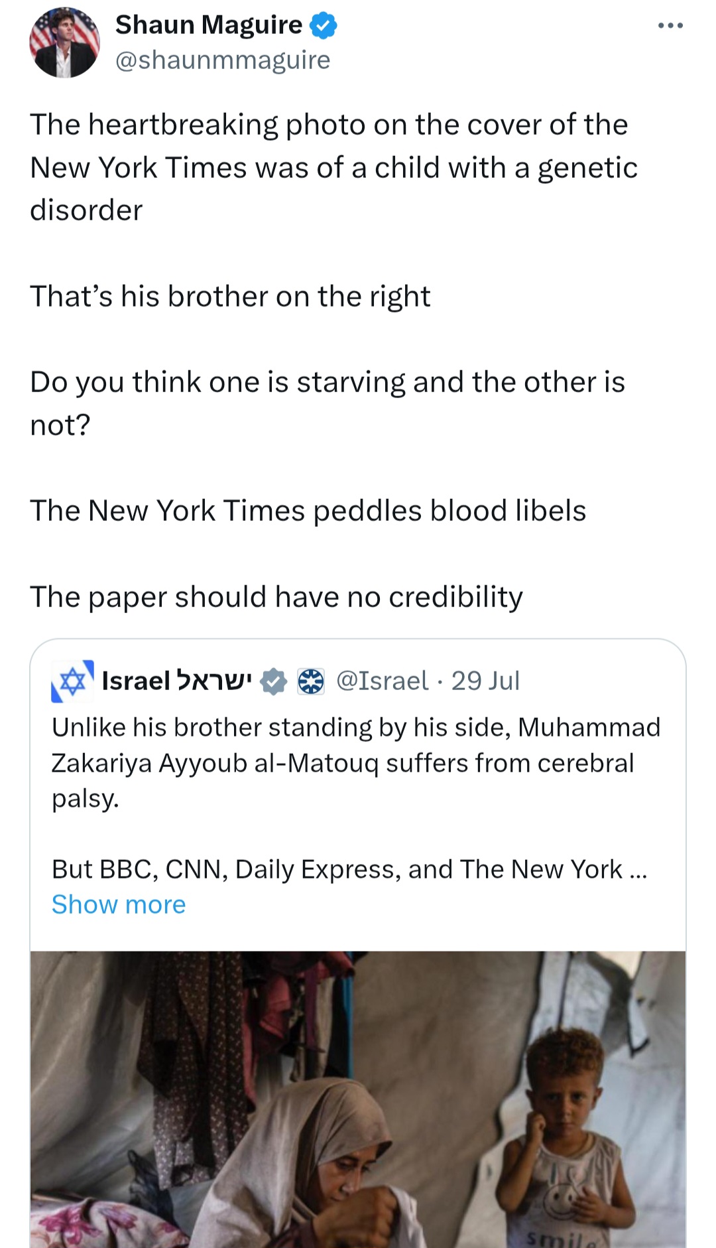Click the sentence about peddling blood libels
The image size is (716, 1248).
click(308, 511)
